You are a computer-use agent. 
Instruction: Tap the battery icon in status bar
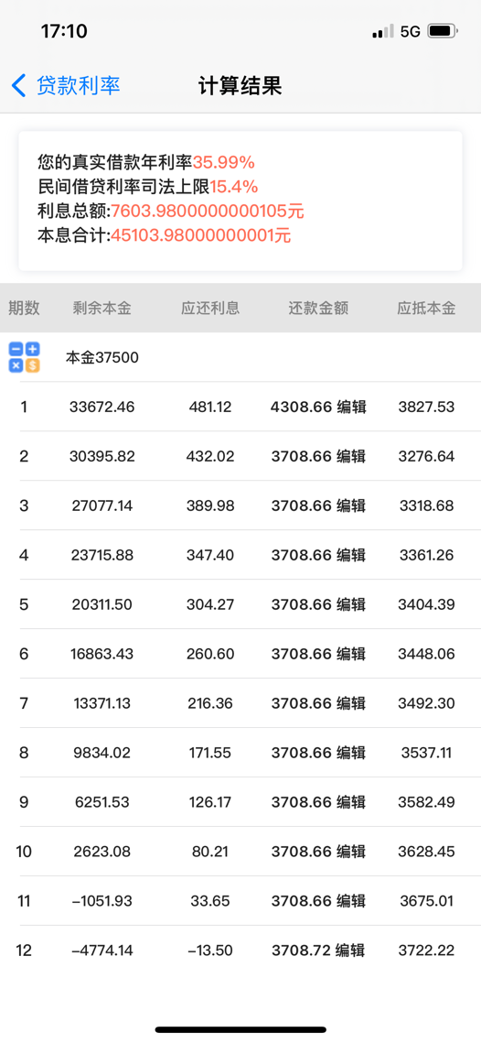pos(443,31)
